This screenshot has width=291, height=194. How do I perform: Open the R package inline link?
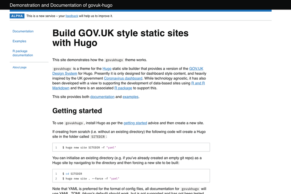pyautogui.click(x=123, y=88)
